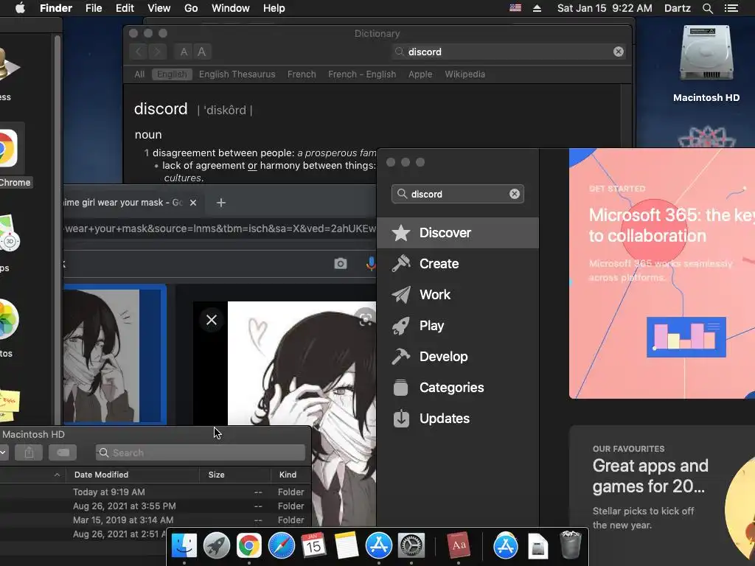Decrease Dictionary text size

tap(184, 52)
